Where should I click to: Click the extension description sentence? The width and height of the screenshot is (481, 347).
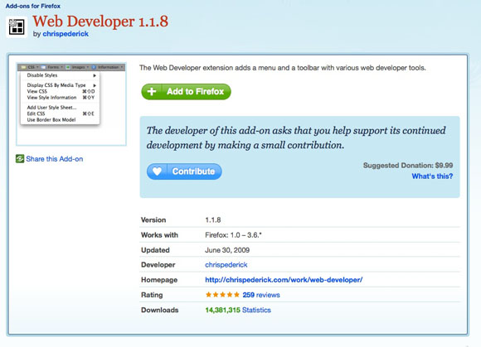283,68
